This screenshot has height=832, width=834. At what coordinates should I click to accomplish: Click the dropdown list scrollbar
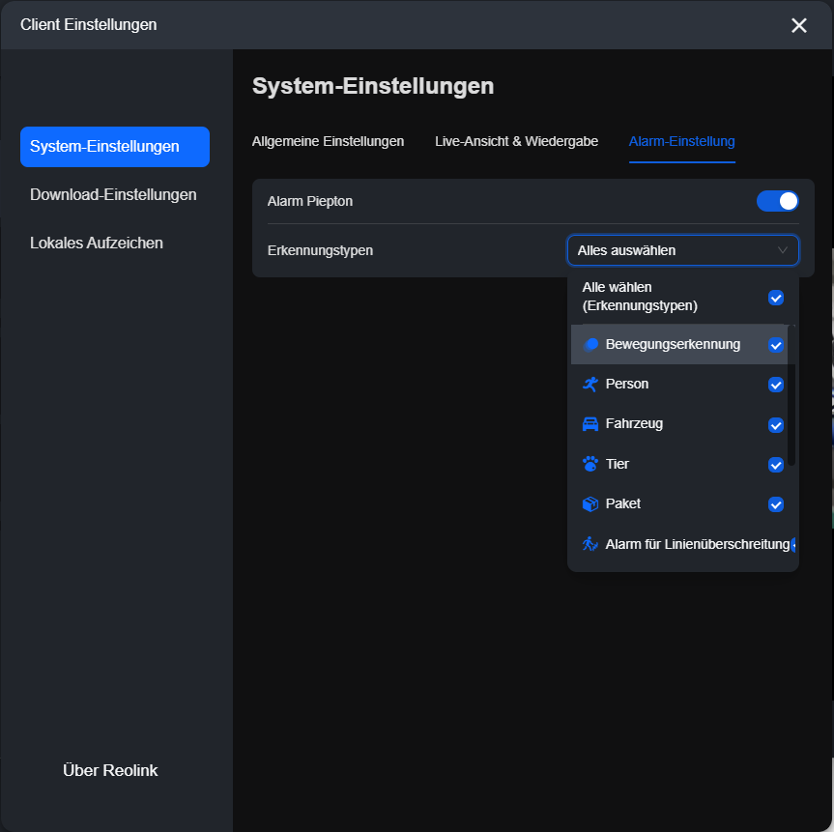tap(791, 395)
